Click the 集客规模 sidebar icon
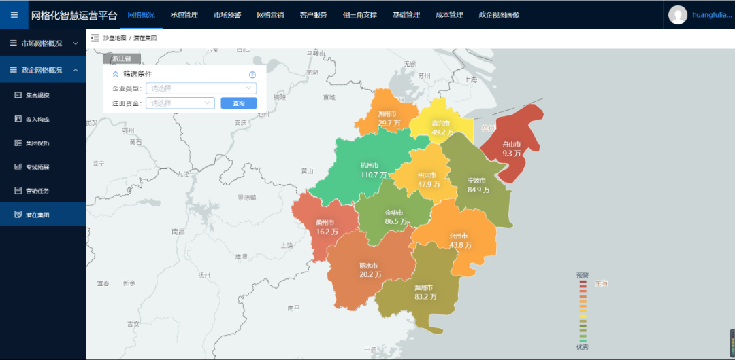735x360 pixels. tap(18, 95)
